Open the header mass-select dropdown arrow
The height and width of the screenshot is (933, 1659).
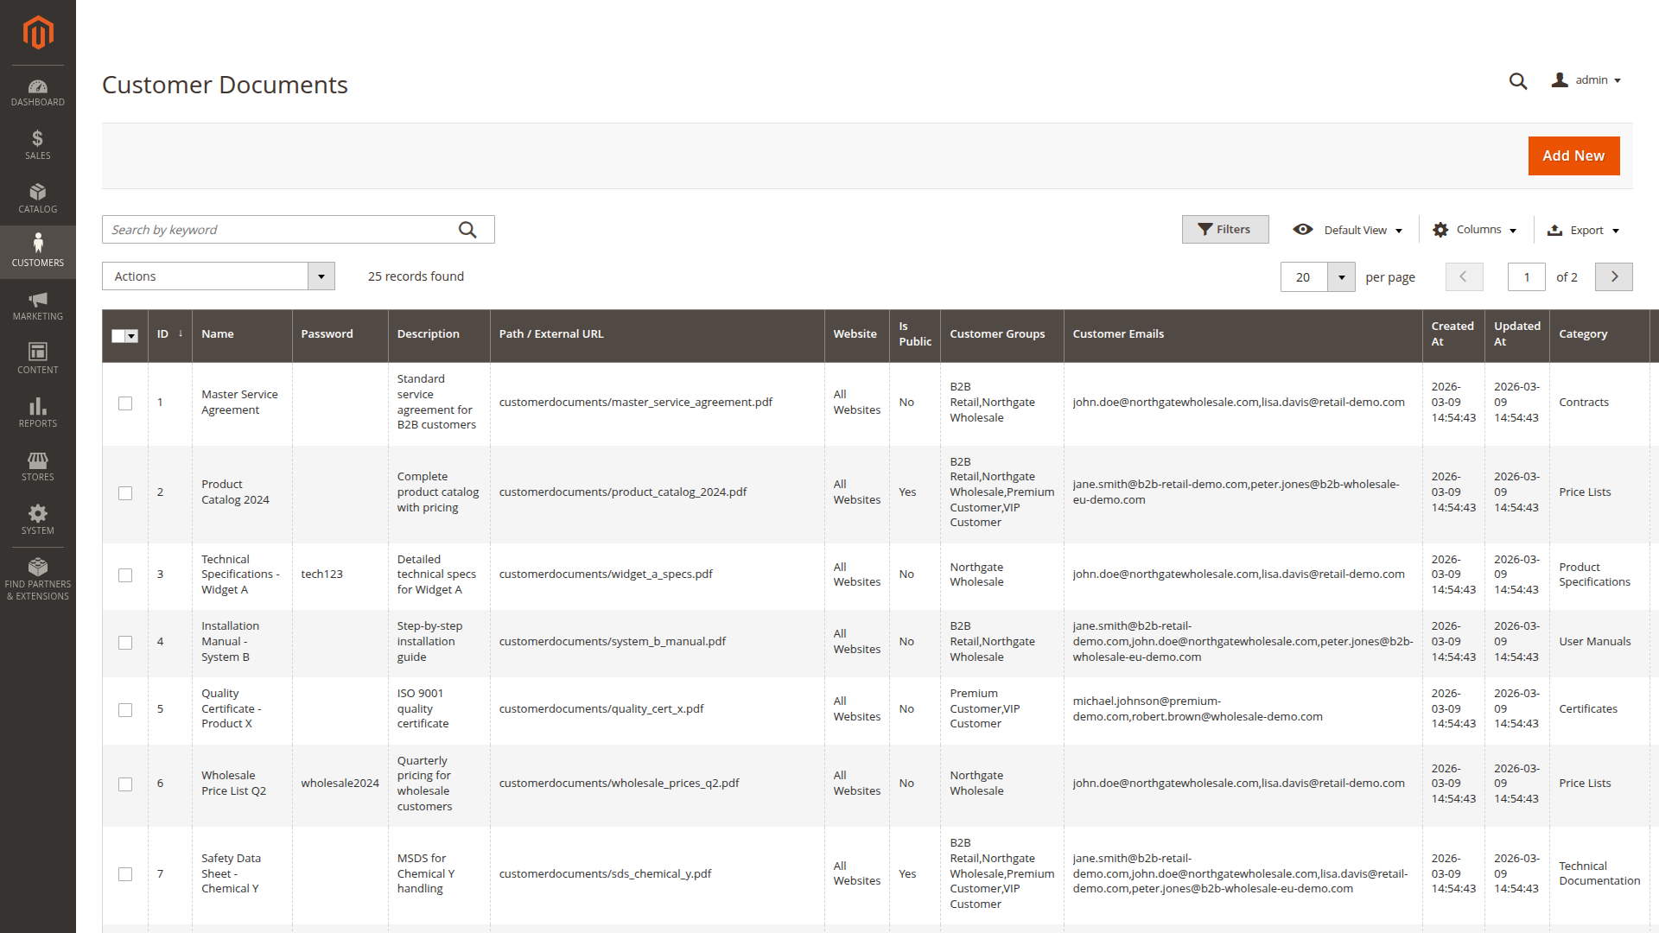(131, 336)
